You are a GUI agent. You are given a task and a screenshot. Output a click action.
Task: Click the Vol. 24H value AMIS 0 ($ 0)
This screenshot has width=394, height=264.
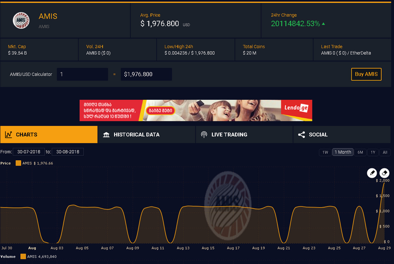pyautogui.click(x=98, y=53)
